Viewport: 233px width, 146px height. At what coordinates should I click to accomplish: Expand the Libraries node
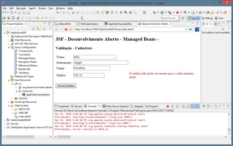13,98
